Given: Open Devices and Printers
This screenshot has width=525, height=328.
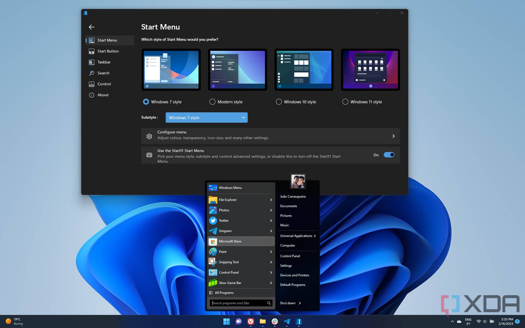Looking at the screenshot, I should [x=295, y=275].
